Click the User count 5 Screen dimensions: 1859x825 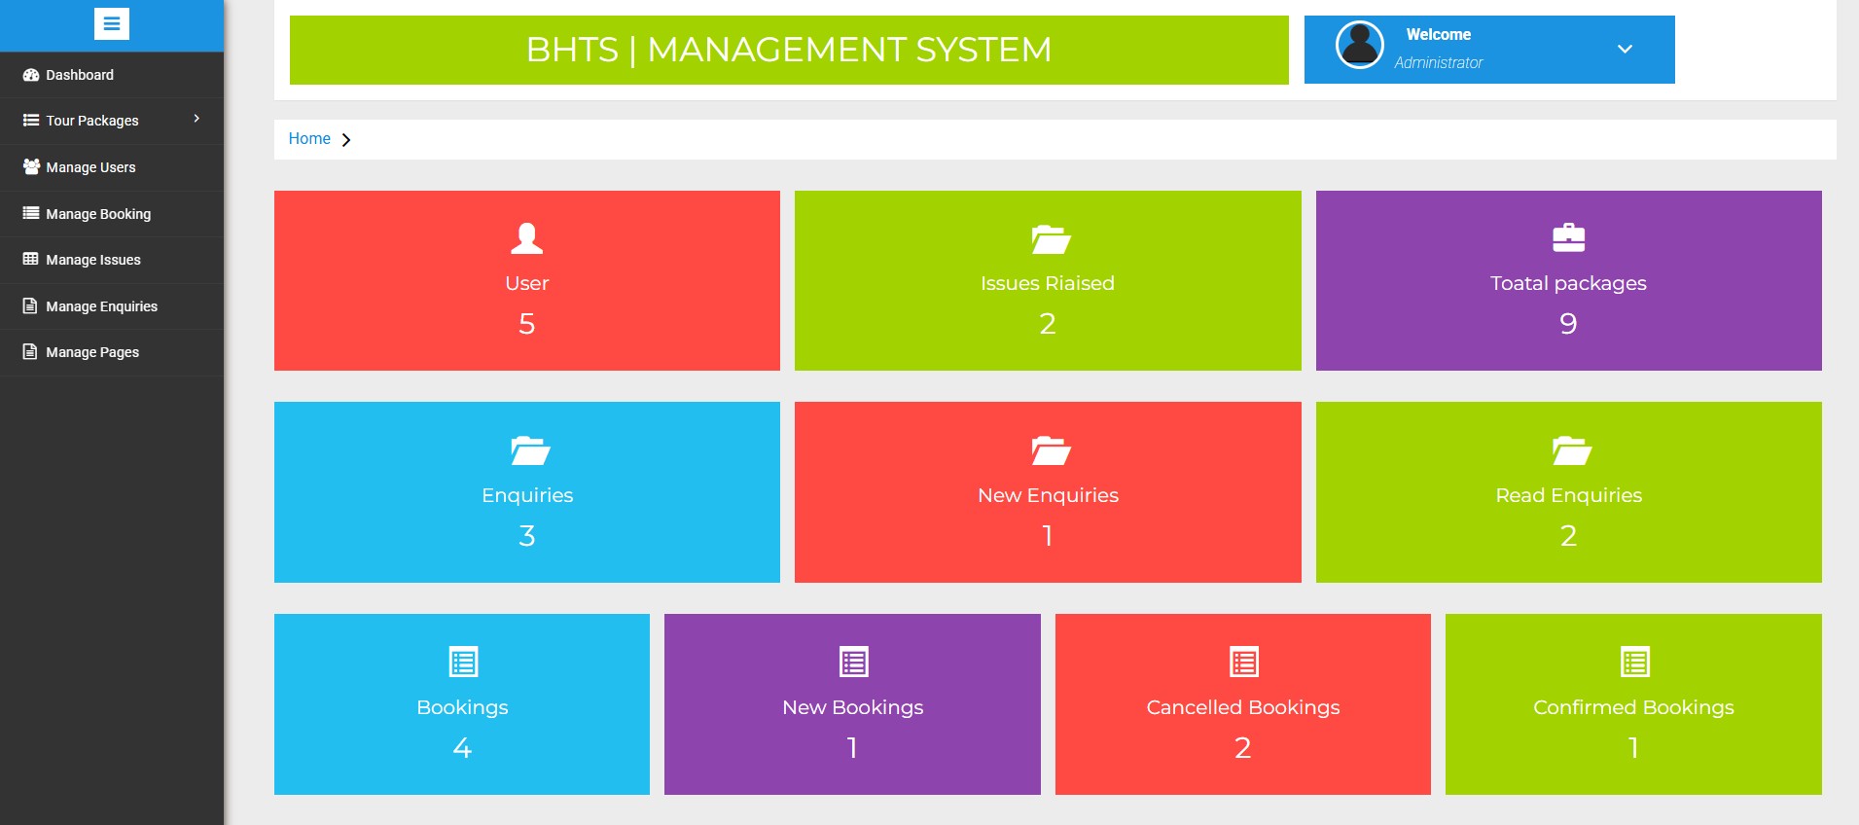[526, 324]
